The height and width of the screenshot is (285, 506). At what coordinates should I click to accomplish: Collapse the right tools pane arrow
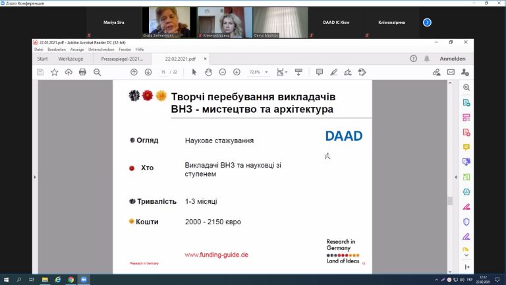click(x=453, y=177)
